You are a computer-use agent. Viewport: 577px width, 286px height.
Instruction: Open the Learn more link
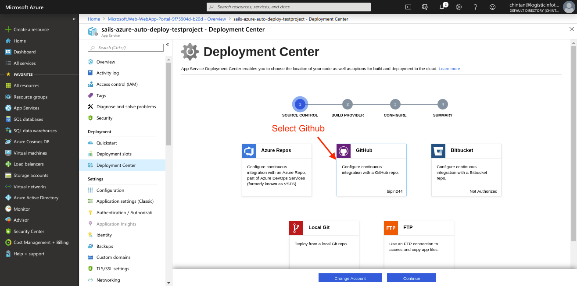[x=449, y=69]
